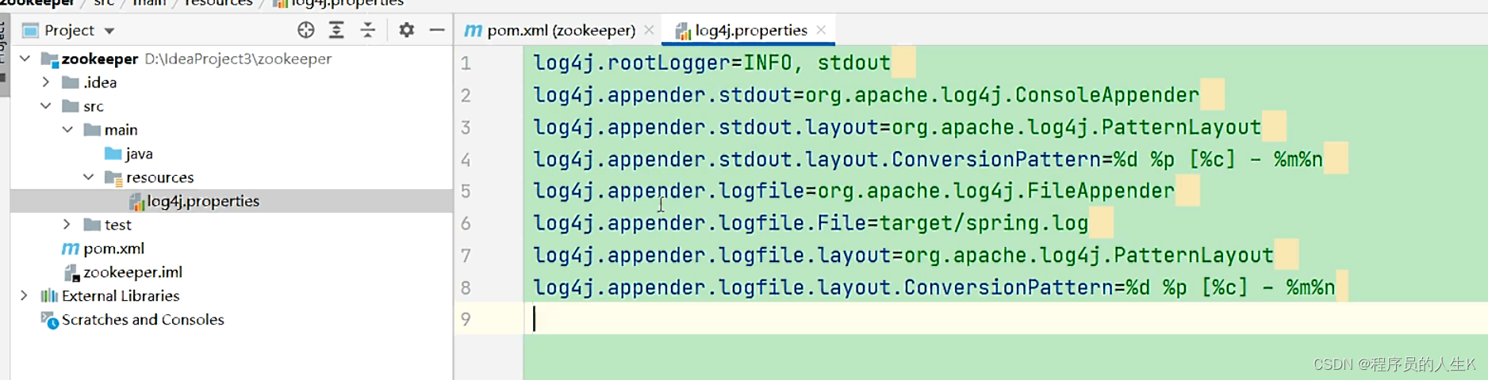The height and width of the screenshot is (380, 1488).
Task: Close the log4j.properties editor tab
Action: click(x=821, y=30)
